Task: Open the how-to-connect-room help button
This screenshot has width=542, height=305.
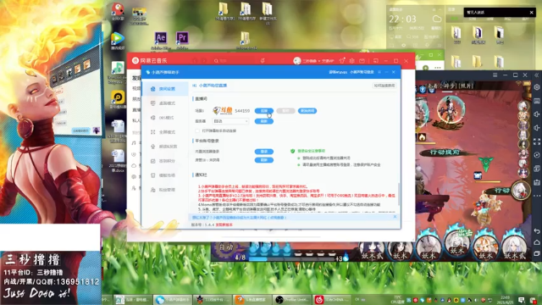Action: (x=384, y=86)
